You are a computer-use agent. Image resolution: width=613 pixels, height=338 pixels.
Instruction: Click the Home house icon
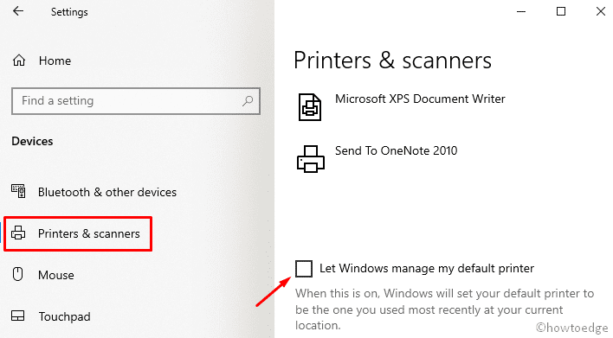[19, 61]
